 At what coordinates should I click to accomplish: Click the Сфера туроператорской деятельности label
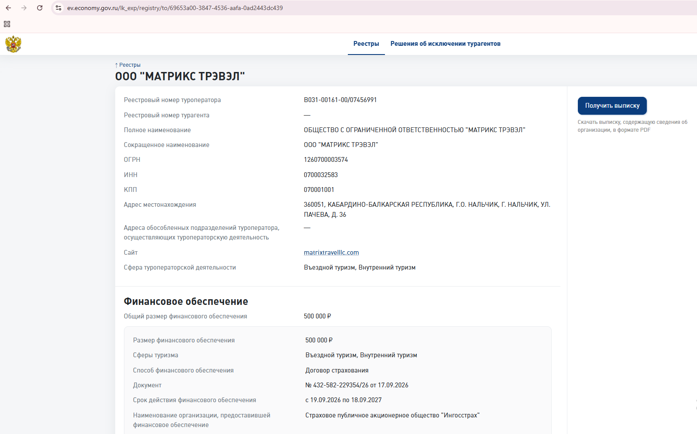(180, 267)
